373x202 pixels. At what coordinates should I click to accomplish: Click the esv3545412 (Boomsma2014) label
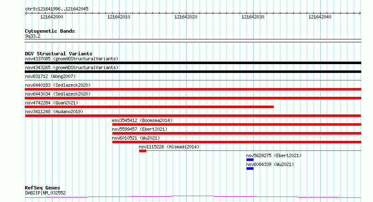(142, 120)
